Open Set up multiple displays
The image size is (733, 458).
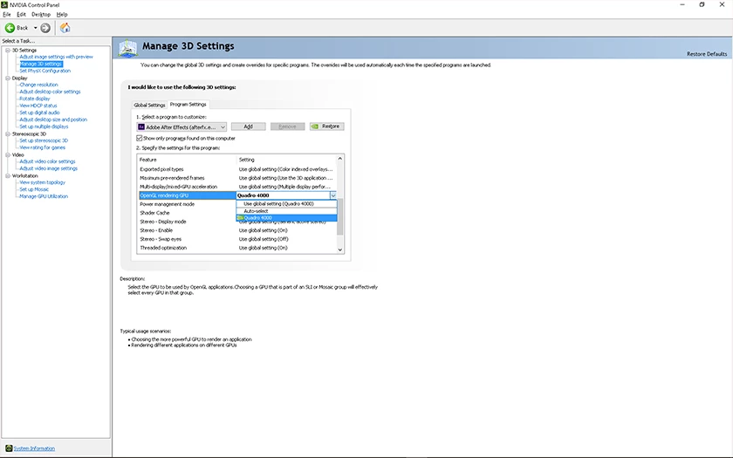pyautogui.click(x=44, y=126)
